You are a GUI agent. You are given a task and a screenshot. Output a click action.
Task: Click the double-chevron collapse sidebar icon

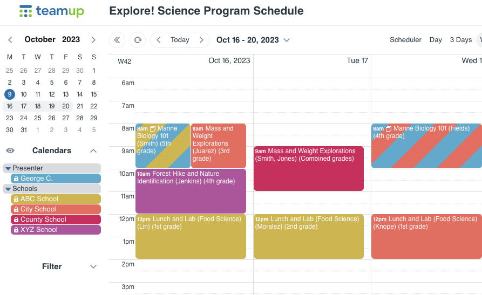[x=117, y=40]
